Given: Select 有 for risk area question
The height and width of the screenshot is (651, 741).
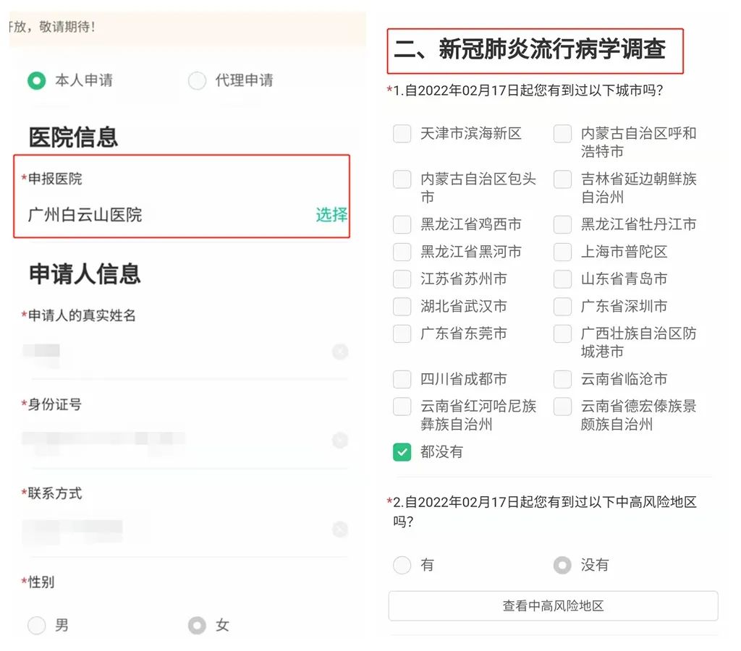Looking at the screenshot, I should pos(402,564).
